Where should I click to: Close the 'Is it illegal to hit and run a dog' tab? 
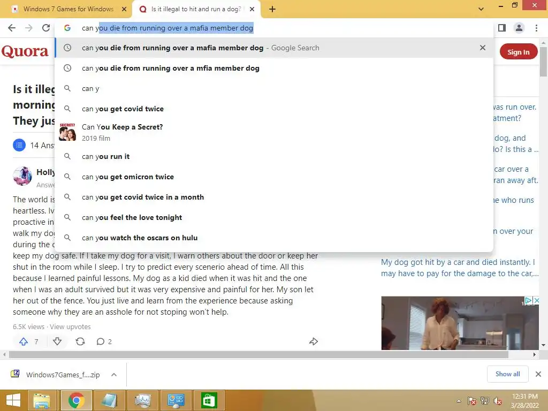pos(252,9)
